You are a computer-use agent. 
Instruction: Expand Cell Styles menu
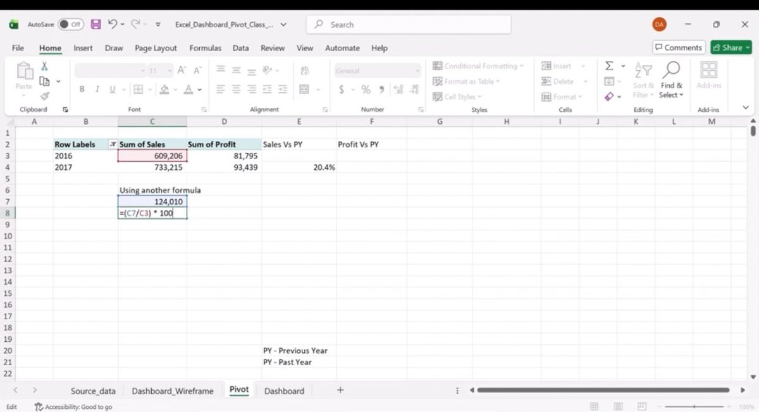pos(457,97)
